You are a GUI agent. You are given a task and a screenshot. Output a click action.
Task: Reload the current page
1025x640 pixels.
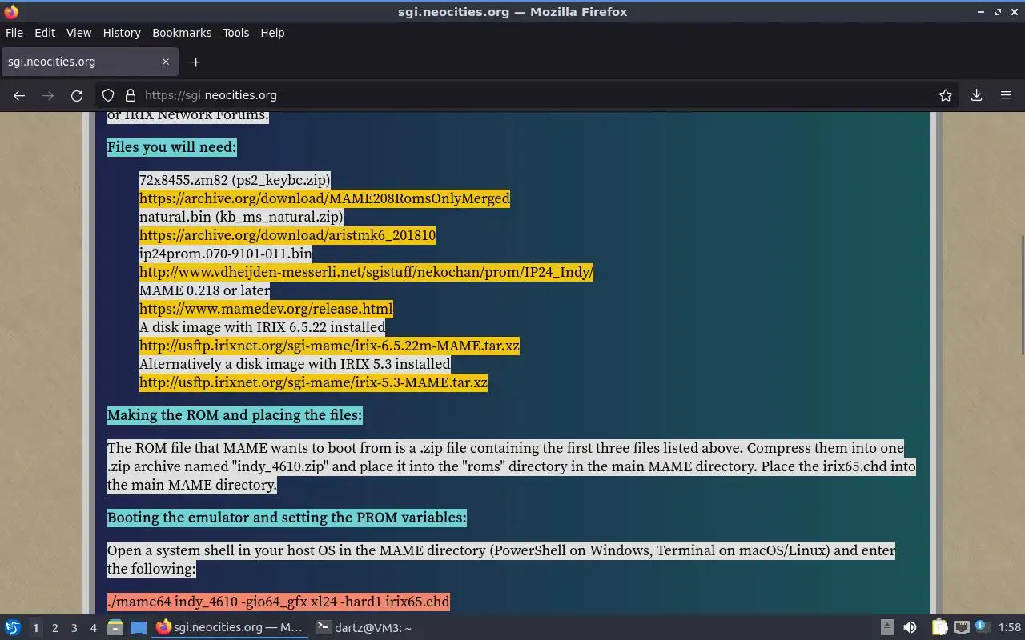pyautogui.click(x=77, y=95)
